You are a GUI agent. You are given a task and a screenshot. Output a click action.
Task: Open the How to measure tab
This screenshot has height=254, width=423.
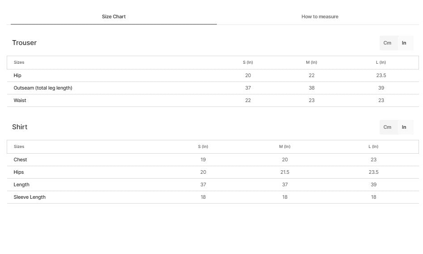tap(320, 16)
